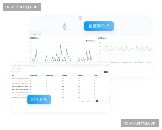Viewport: 162px width, 130px height.
Task: Click the 吞吐率(qps) chart title
Action: point(102,38)
